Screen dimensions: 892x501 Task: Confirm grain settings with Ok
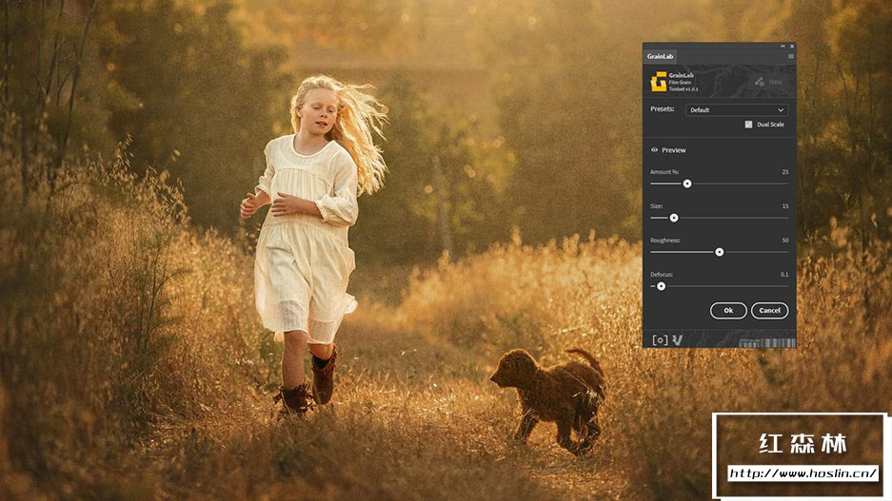coord(728,310)
